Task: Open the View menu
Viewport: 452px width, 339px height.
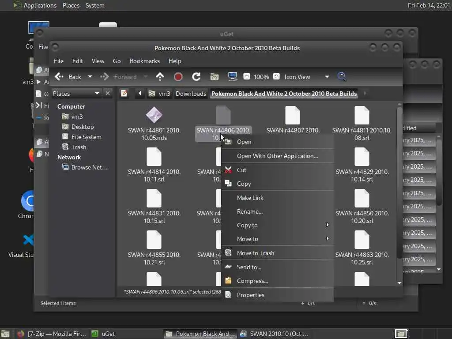Action: (98, 61)
